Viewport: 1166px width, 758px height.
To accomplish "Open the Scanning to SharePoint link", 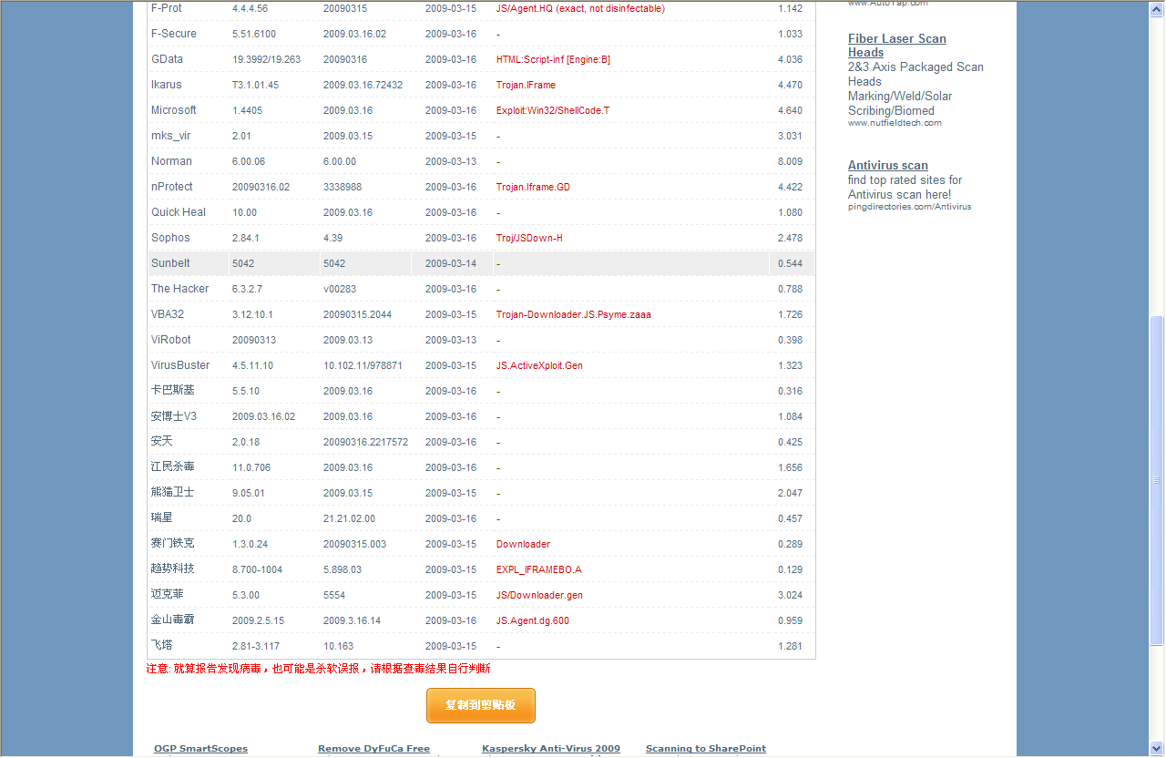I will tap(706, 749).
